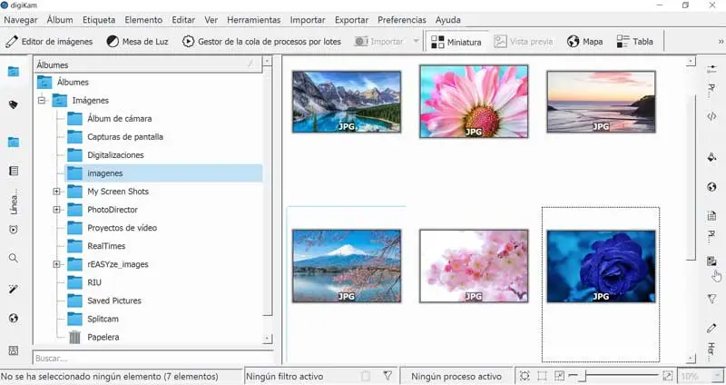Open the search magnifier panel in left sidebar

click(14, 259)
